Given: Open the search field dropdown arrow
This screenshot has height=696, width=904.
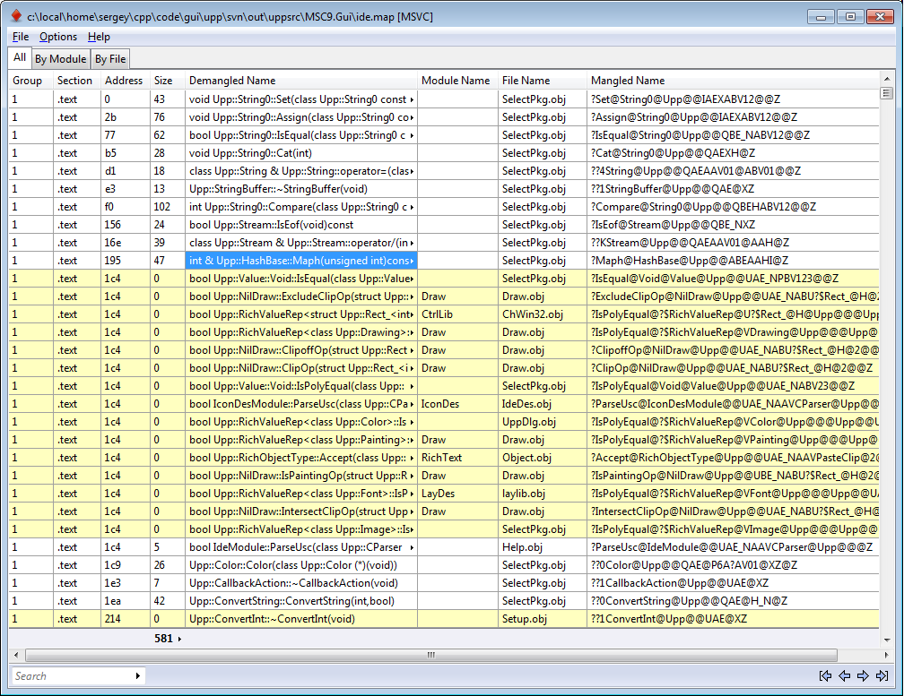Looking at the screenshot, I should coord(138,676).
